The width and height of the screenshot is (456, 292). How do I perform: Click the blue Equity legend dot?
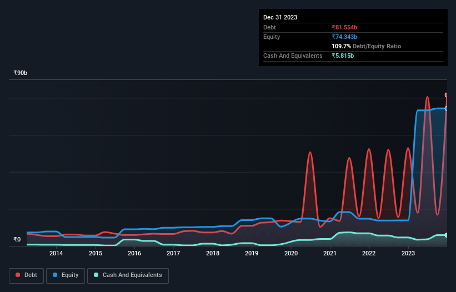[x=55, y=275]
